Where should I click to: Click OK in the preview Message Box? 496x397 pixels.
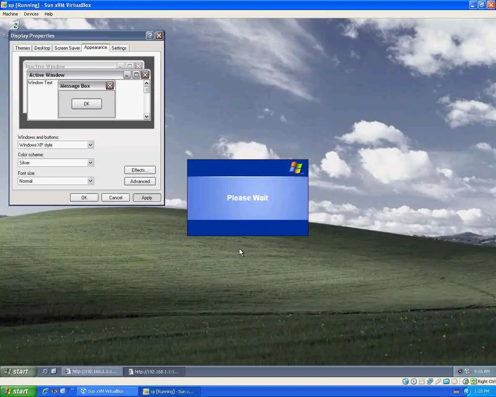point(87,104)
